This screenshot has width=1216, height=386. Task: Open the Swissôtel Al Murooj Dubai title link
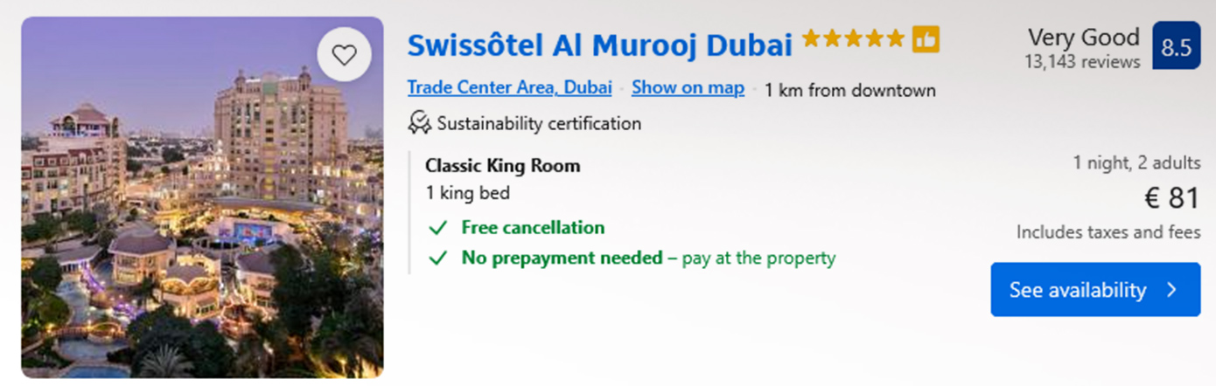(x=599, y=43)
